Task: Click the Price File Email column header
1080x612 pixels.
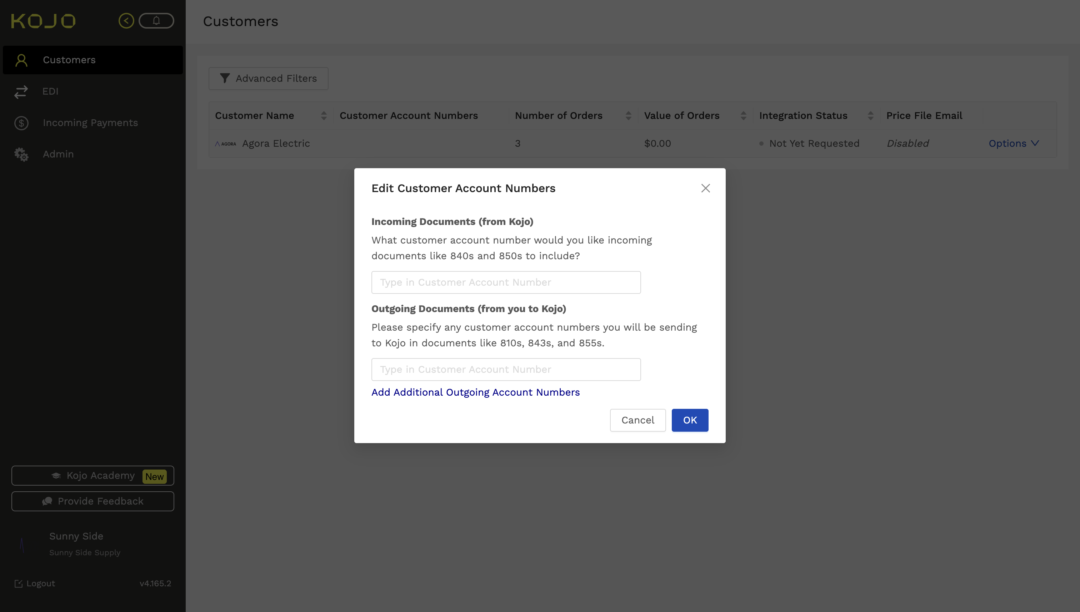Action: (924, 116)
